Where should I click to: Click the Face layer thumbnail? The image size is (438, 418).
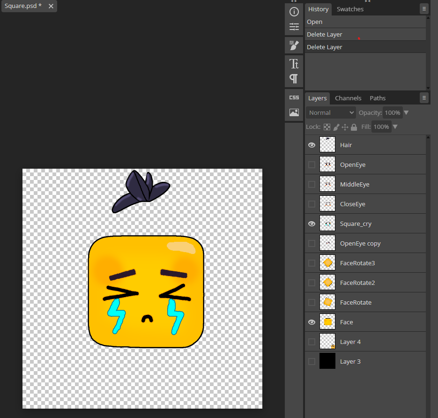(x=327, y=321)
